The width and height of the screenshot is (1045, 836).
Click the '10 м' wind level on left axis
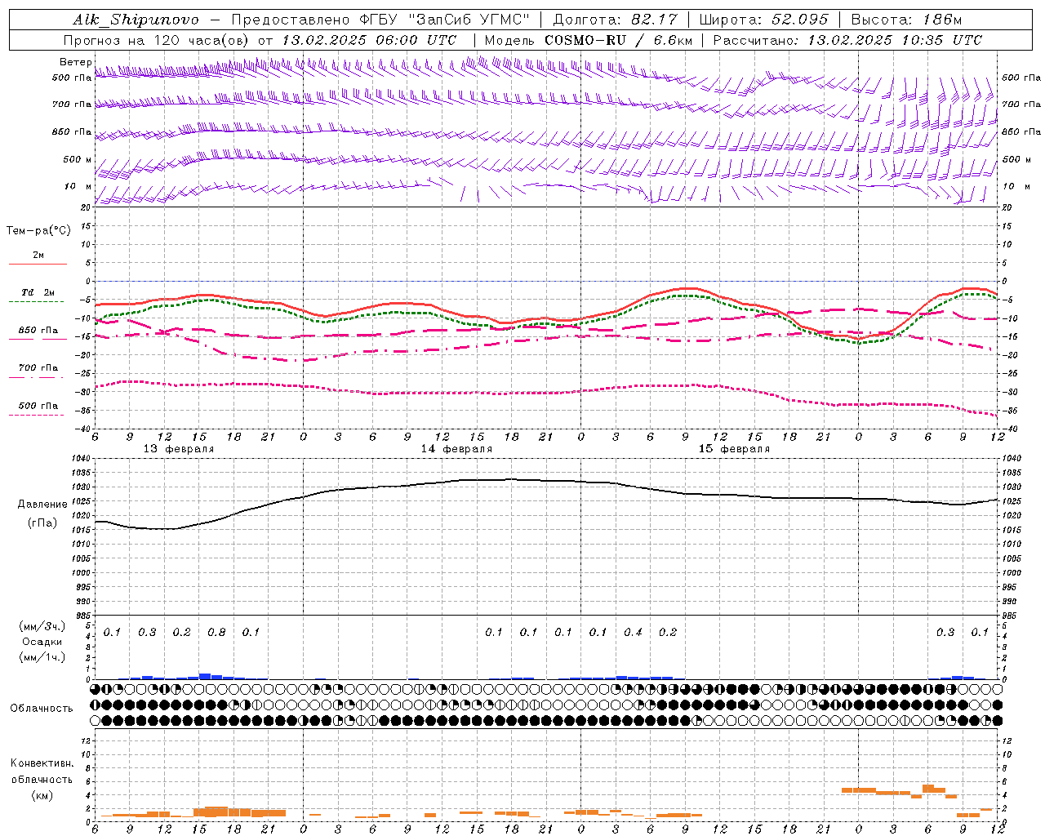78,186
